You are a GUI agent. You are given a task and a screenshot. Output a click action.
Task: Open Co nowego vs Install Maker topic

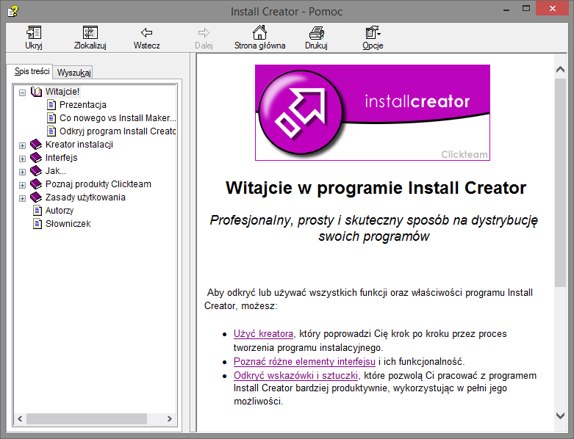[117, 118]
